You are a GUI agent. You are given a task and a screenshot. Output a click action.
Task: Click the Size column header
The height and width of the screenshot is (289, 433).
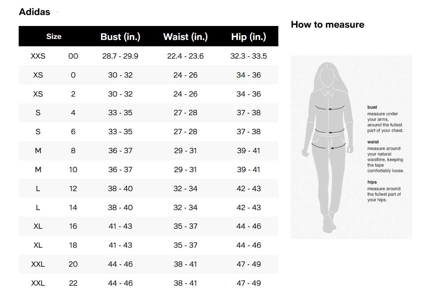(54, 37)
